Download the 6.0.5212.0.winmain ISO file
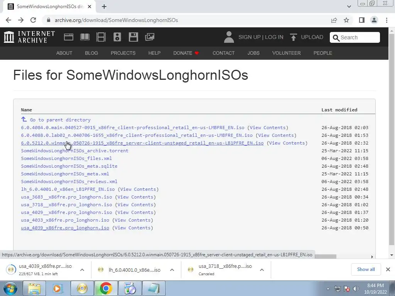395x296 pixels. click(142, 143)
